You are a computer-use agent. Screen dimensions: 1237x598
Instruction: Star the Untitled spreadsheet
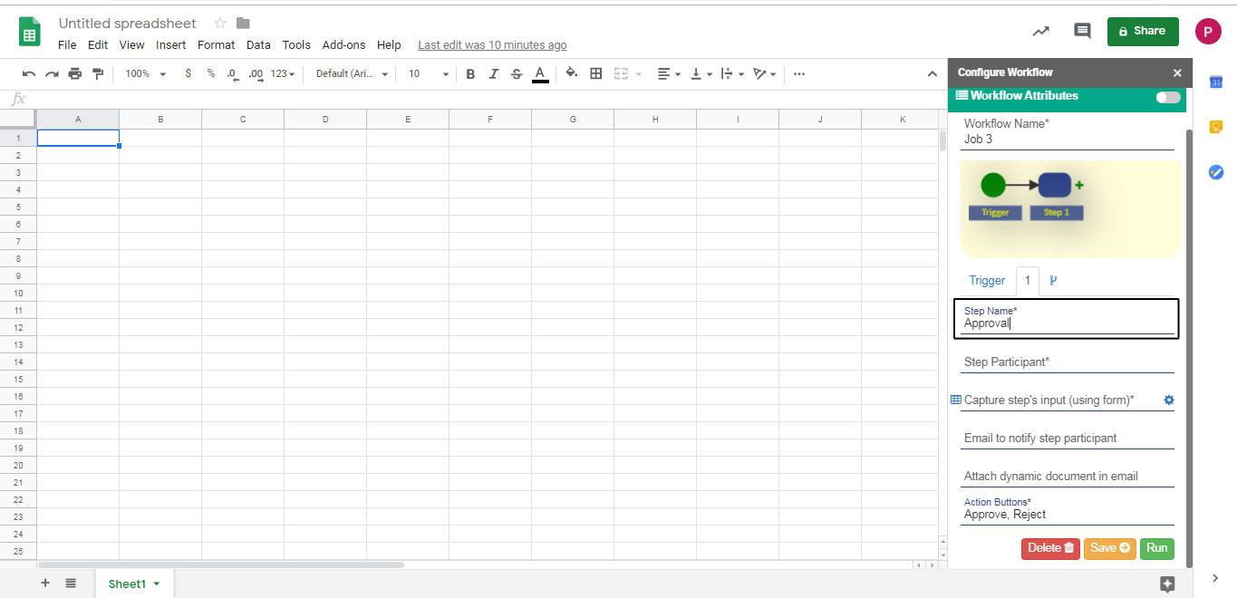coord(220,24)
